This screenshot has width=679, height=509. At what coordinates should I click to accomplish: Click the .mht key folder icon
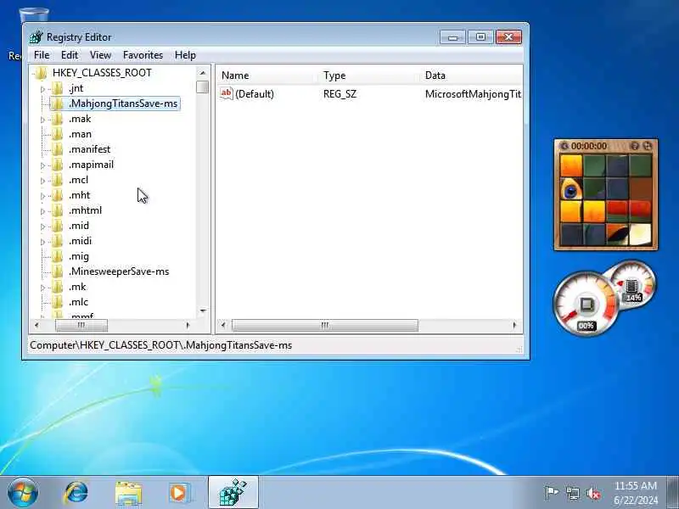coord(57,195)
